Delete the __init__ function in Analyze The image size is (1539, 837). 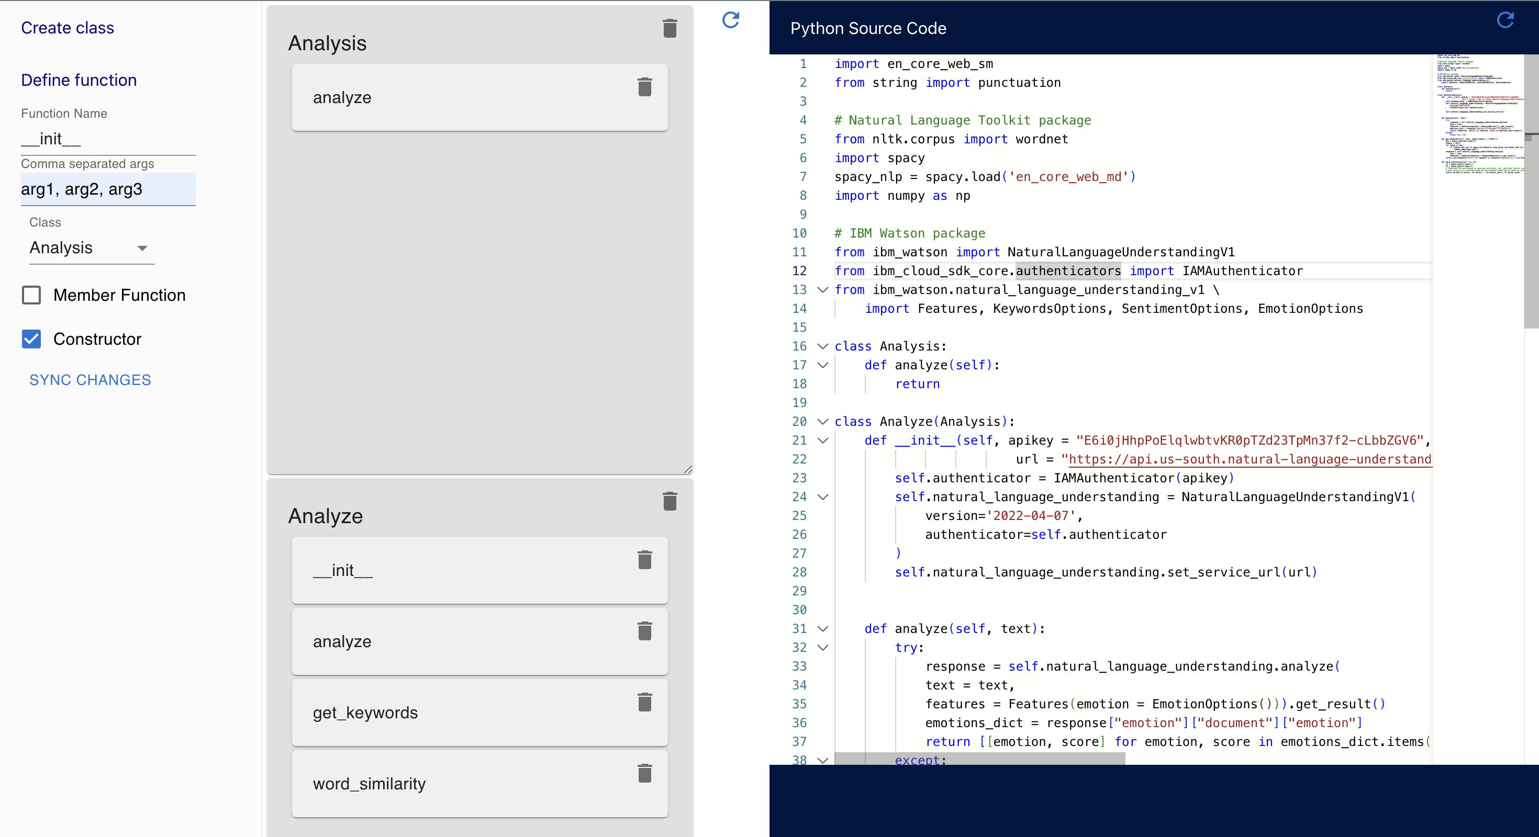point(644,560)
